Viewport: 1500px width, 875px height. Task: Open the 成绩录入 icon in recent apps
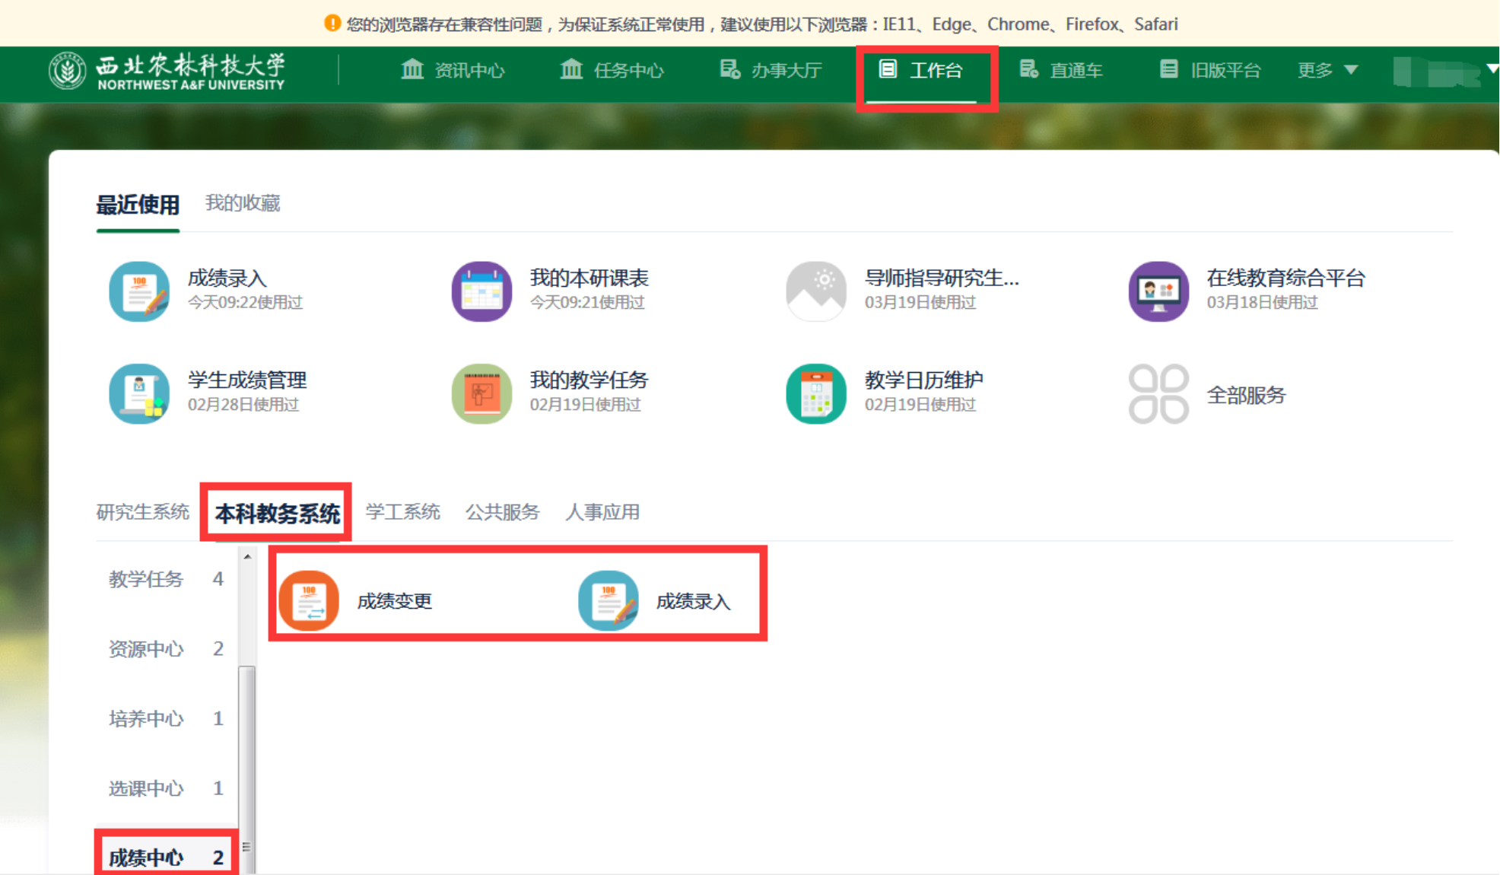coord(139,291)
